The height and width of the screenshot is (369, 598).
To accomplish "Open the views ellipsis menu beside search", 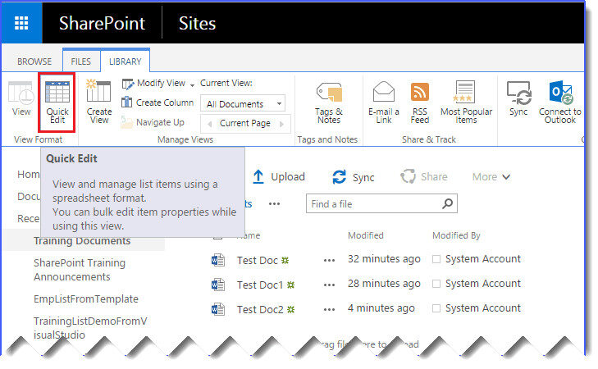I will click(274, 204).
